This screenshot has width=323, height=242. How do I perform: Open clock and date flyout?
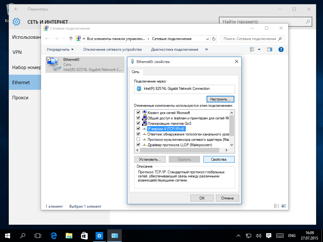309,236
